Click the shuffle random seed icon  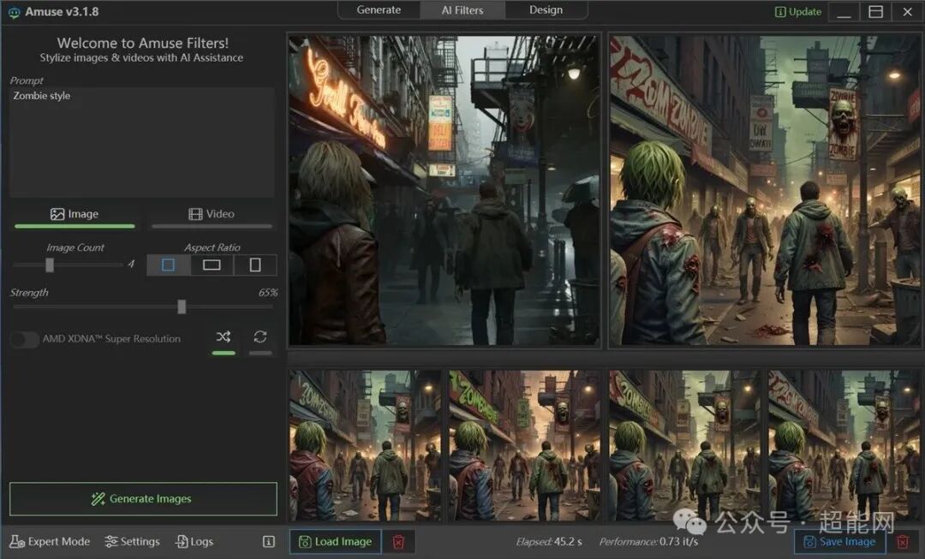224,337
